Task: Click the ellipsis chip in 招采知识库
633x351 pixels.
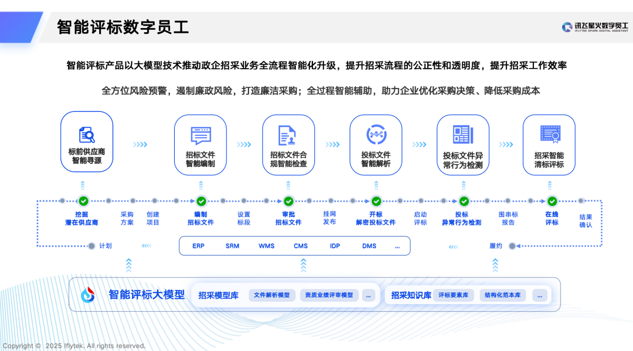Action: coord(540,295)
